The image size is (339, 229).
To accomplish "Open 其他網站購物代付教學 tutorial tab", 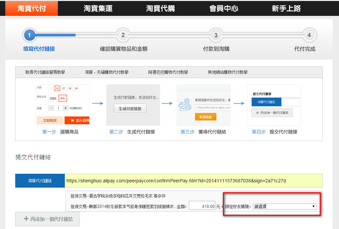I will click(x=228, y=72).
